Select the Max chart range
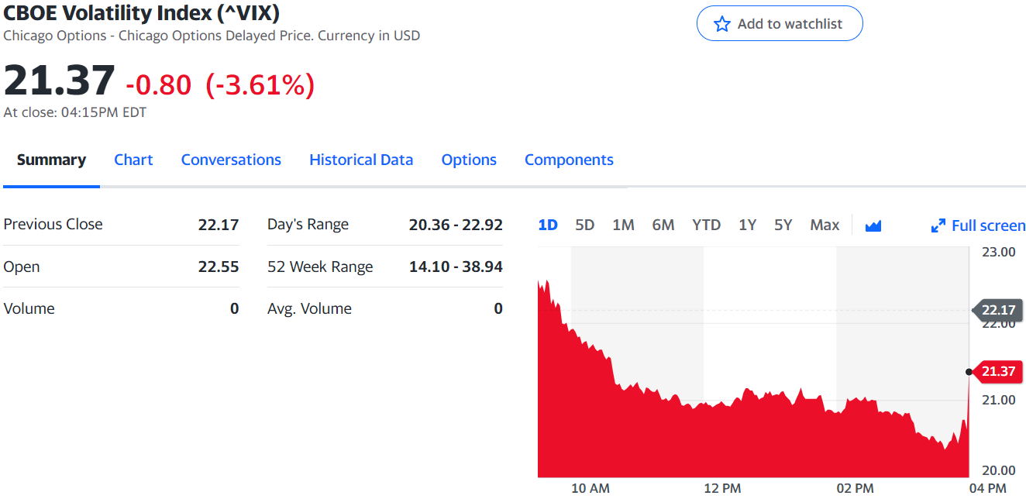This screenshot has height=499, width=1026. click(x=825, y=225)
